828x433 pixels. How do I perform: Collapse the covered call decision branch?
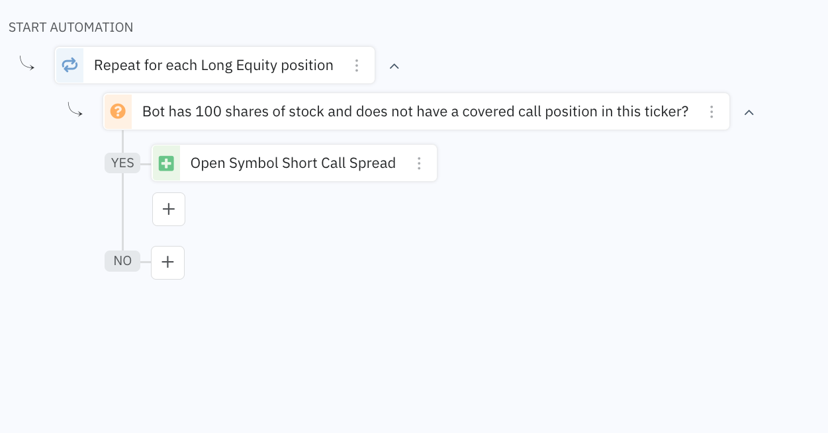pos(749,113)
